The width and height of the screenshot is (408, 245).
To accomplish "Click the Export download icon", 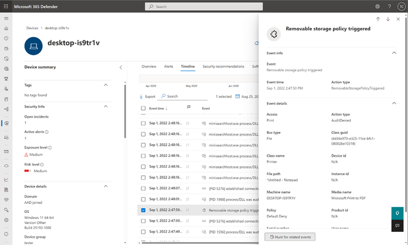I will (141, 96).
